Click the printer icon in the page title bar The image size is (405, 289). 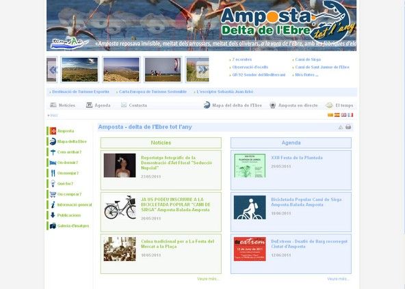pyautogui.click(x=348, y=127)
